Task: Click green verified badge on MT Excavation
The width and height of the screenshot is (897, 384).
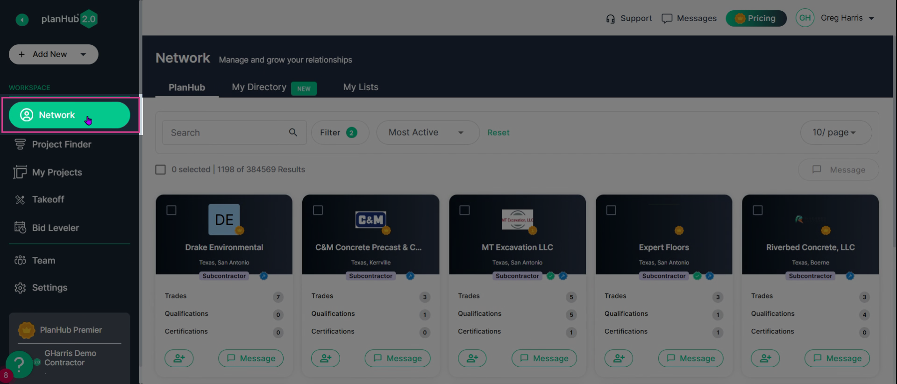Action: (551, 276)
